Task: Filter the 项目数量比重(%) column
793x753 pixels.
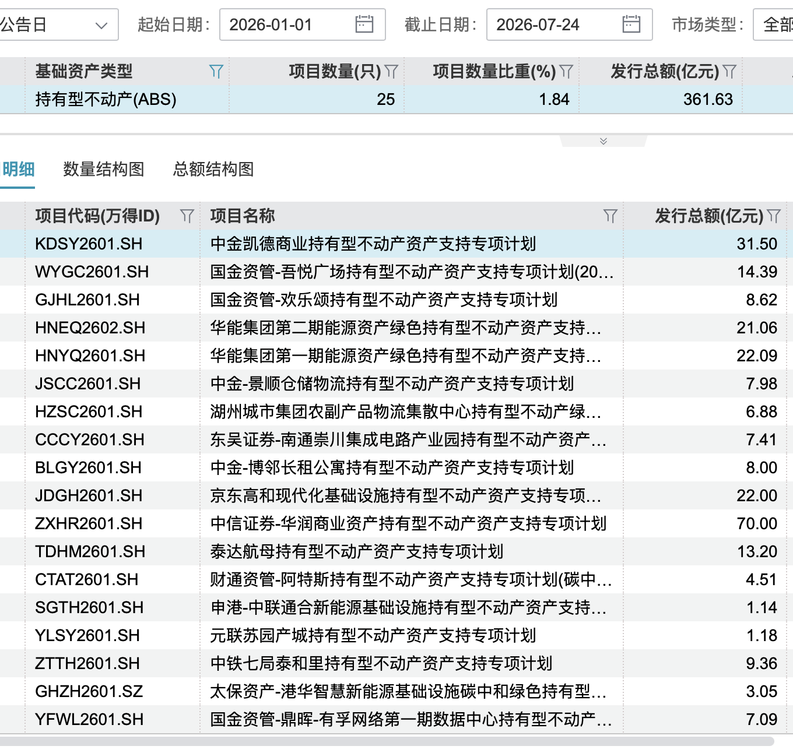Action: click(x=567, y=72)
